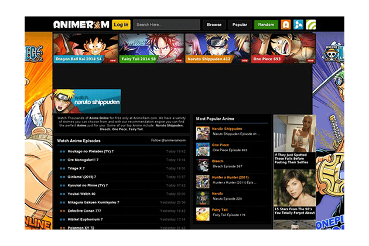
Task: Open Kyoukai no Rinne (TV) 7
Action: point(87,185)
